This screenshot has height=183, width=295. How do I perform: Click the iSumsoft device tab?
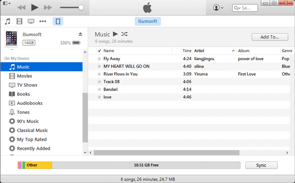147,22
